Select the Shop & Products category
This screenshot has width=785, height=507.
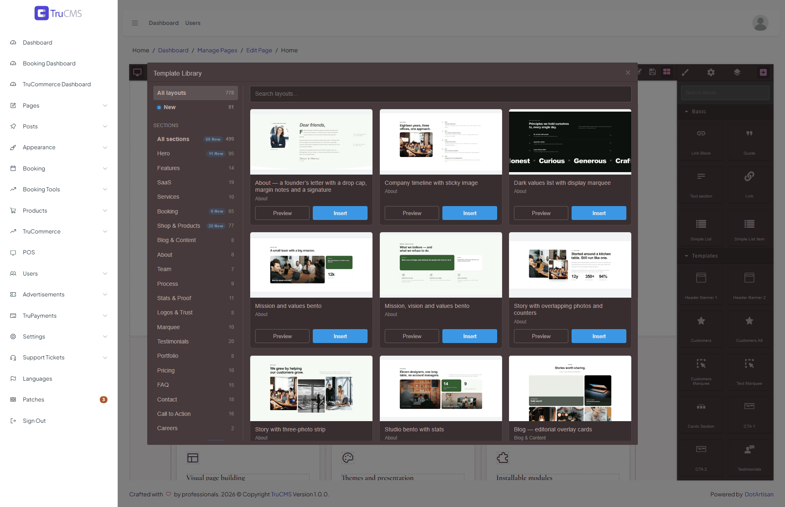[x=195, y=226]
